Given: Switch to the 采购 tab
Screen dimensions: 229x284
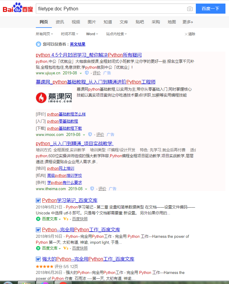Looking at the screenshot, I should pos(156,22).
